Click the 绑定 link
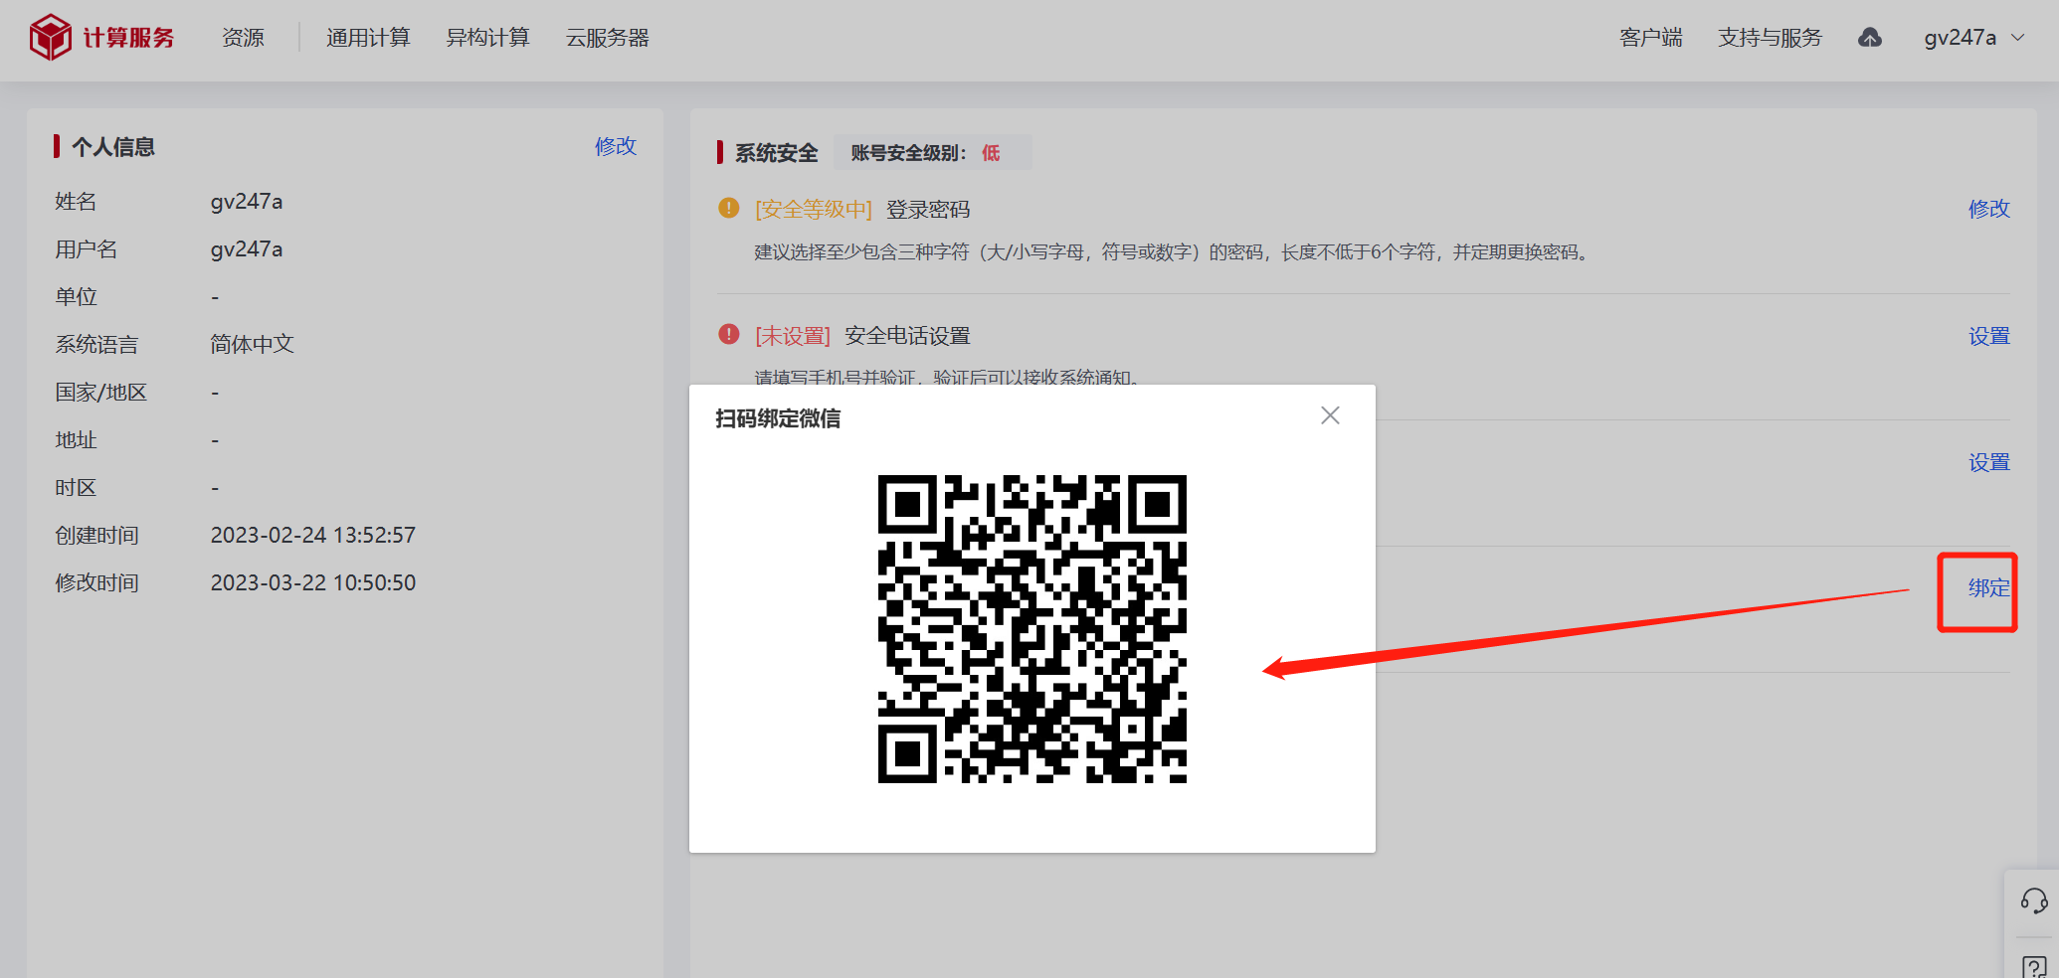Viewport: 2059px width, 978px height. pyautogui.click(x=1989, y=588)
